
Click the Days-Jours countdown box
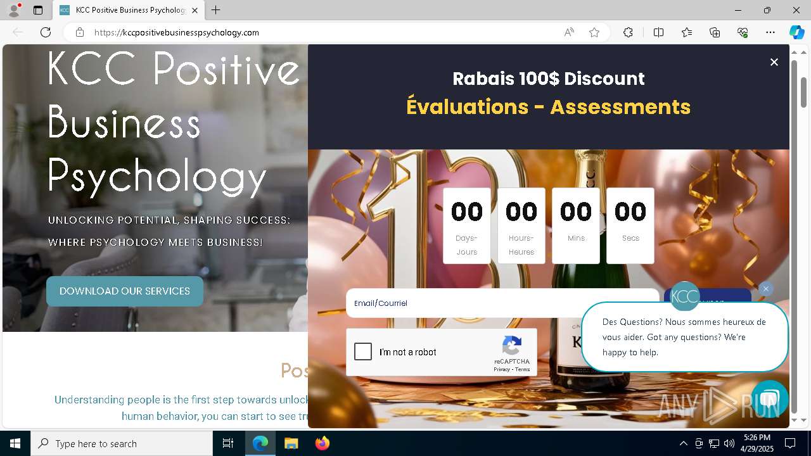click(467, 225)
